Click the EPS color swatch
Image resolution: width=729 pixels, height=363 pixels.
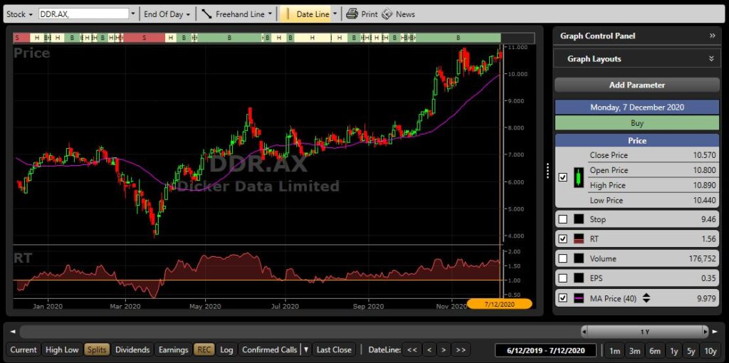point(578,278)
